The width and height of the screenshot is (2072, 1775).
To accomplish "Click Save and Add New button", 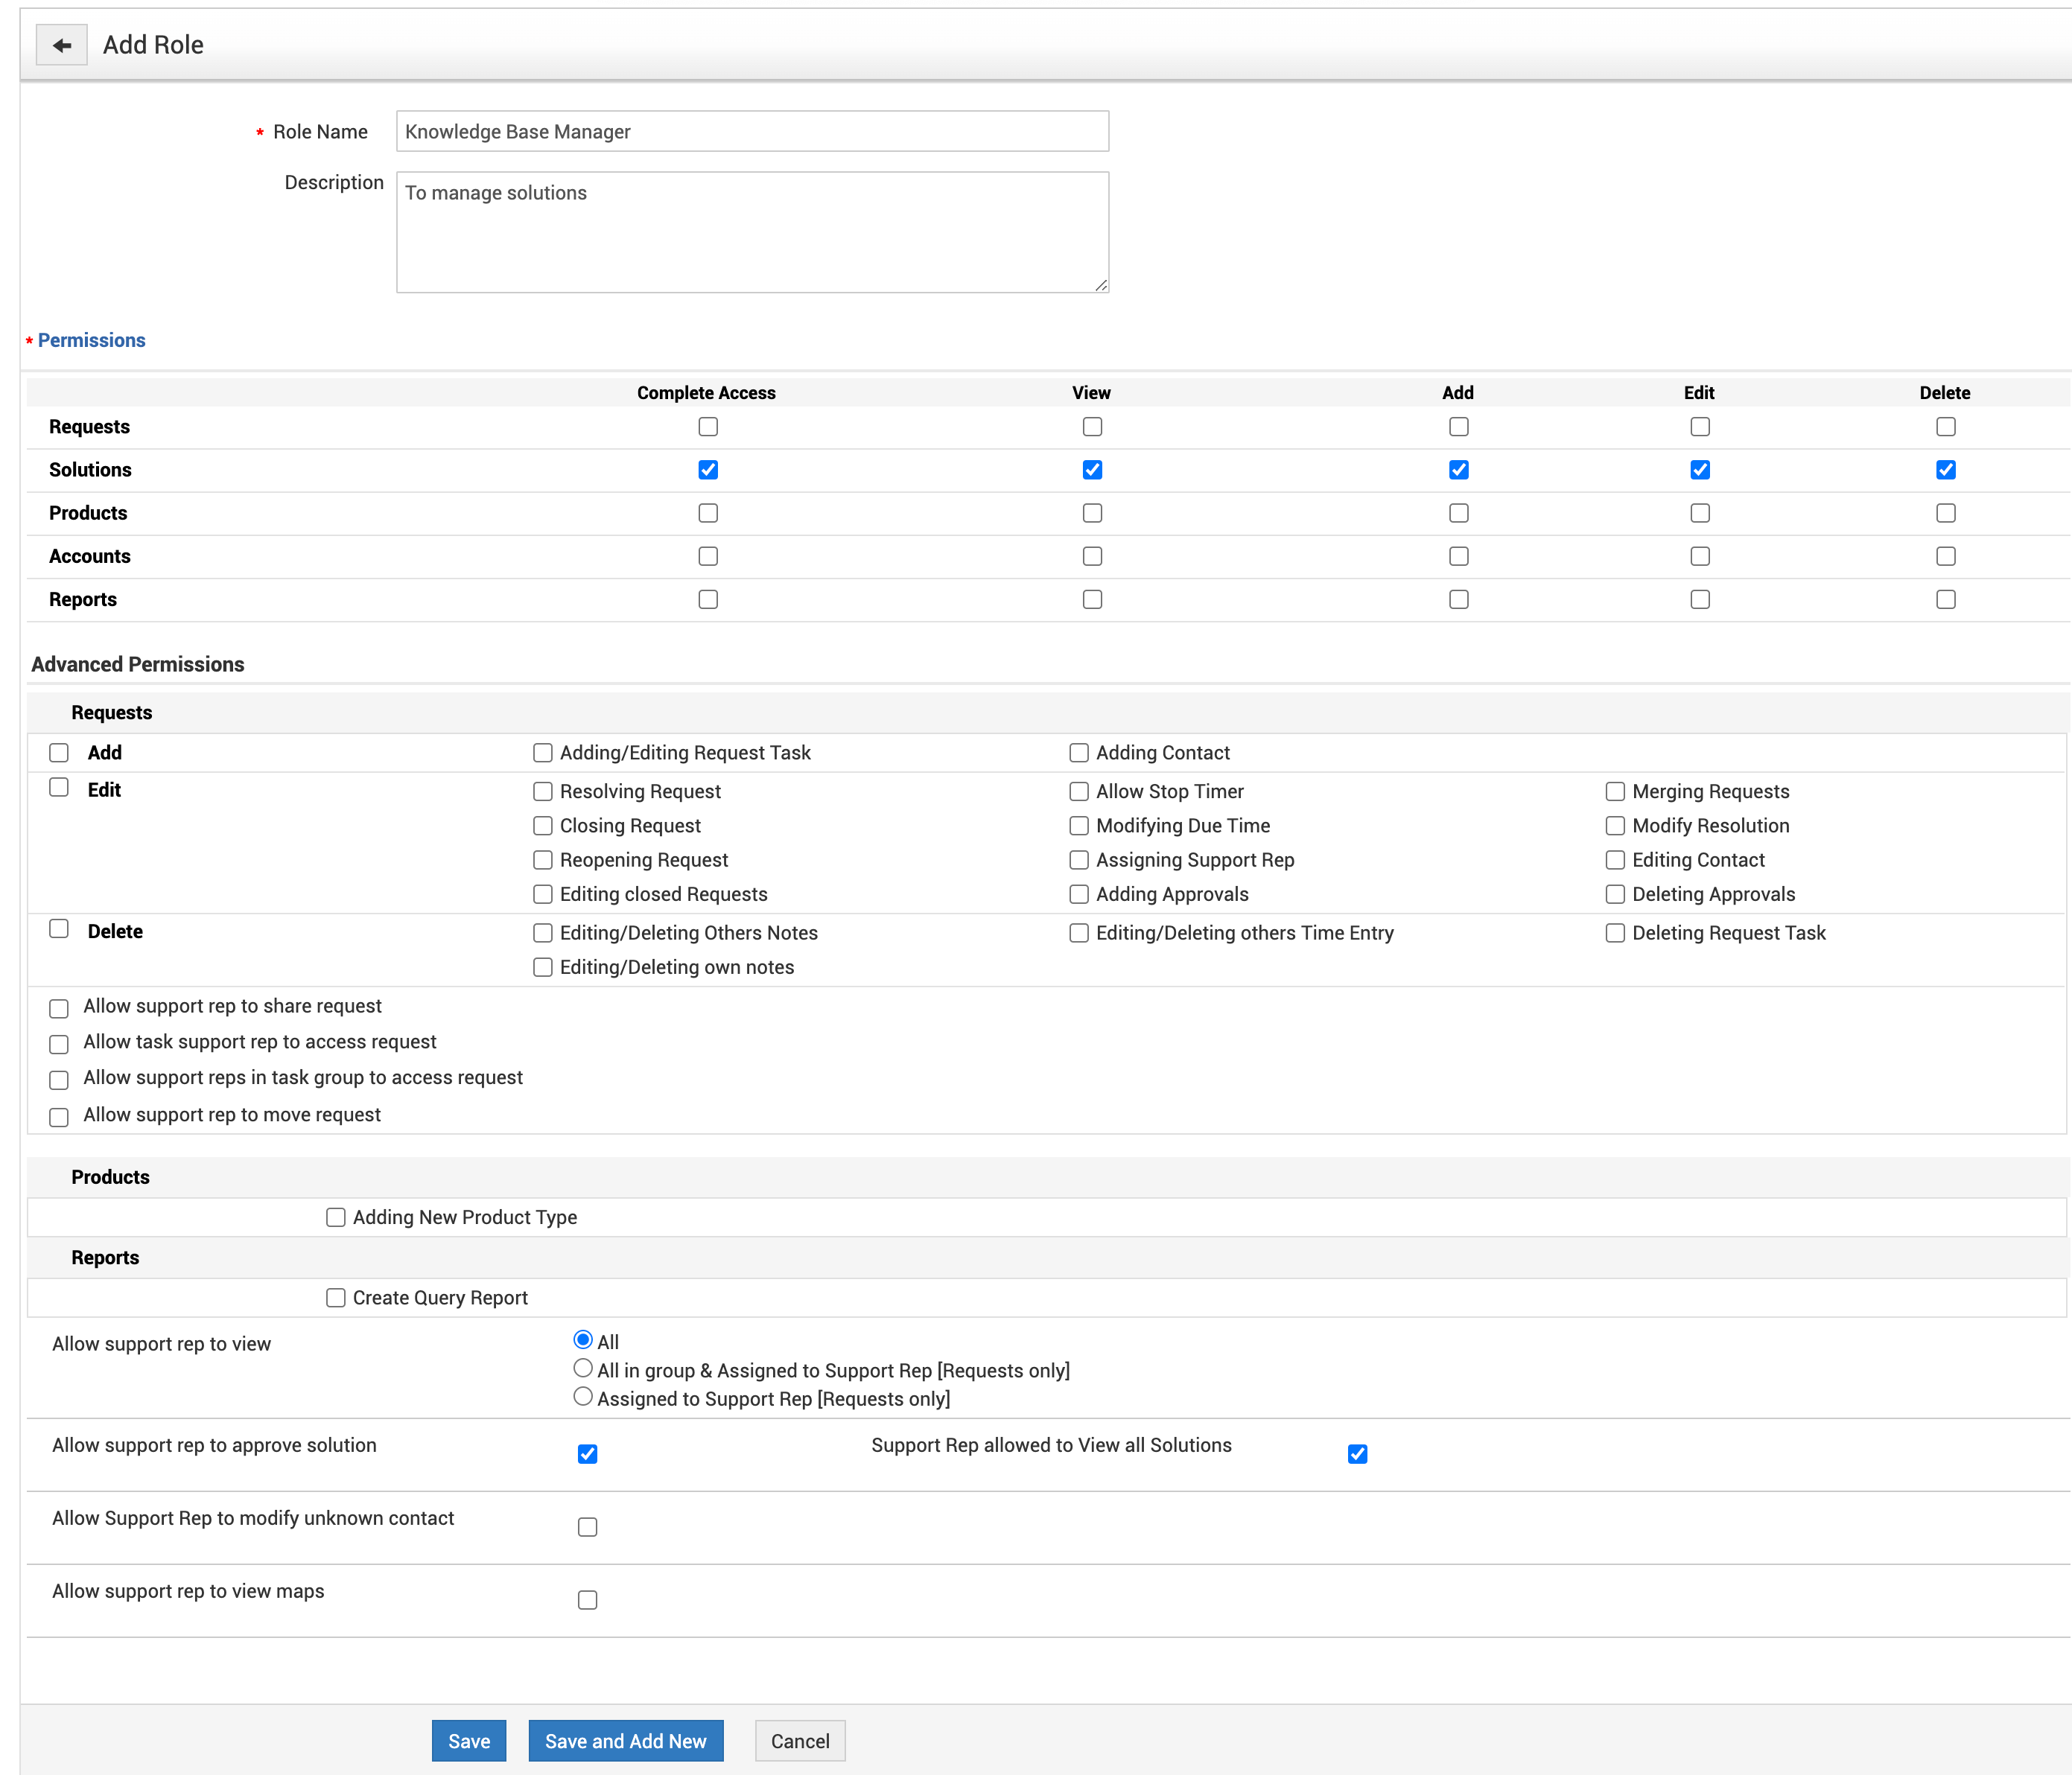I will pyautogui.click(x=625, y=1741).
